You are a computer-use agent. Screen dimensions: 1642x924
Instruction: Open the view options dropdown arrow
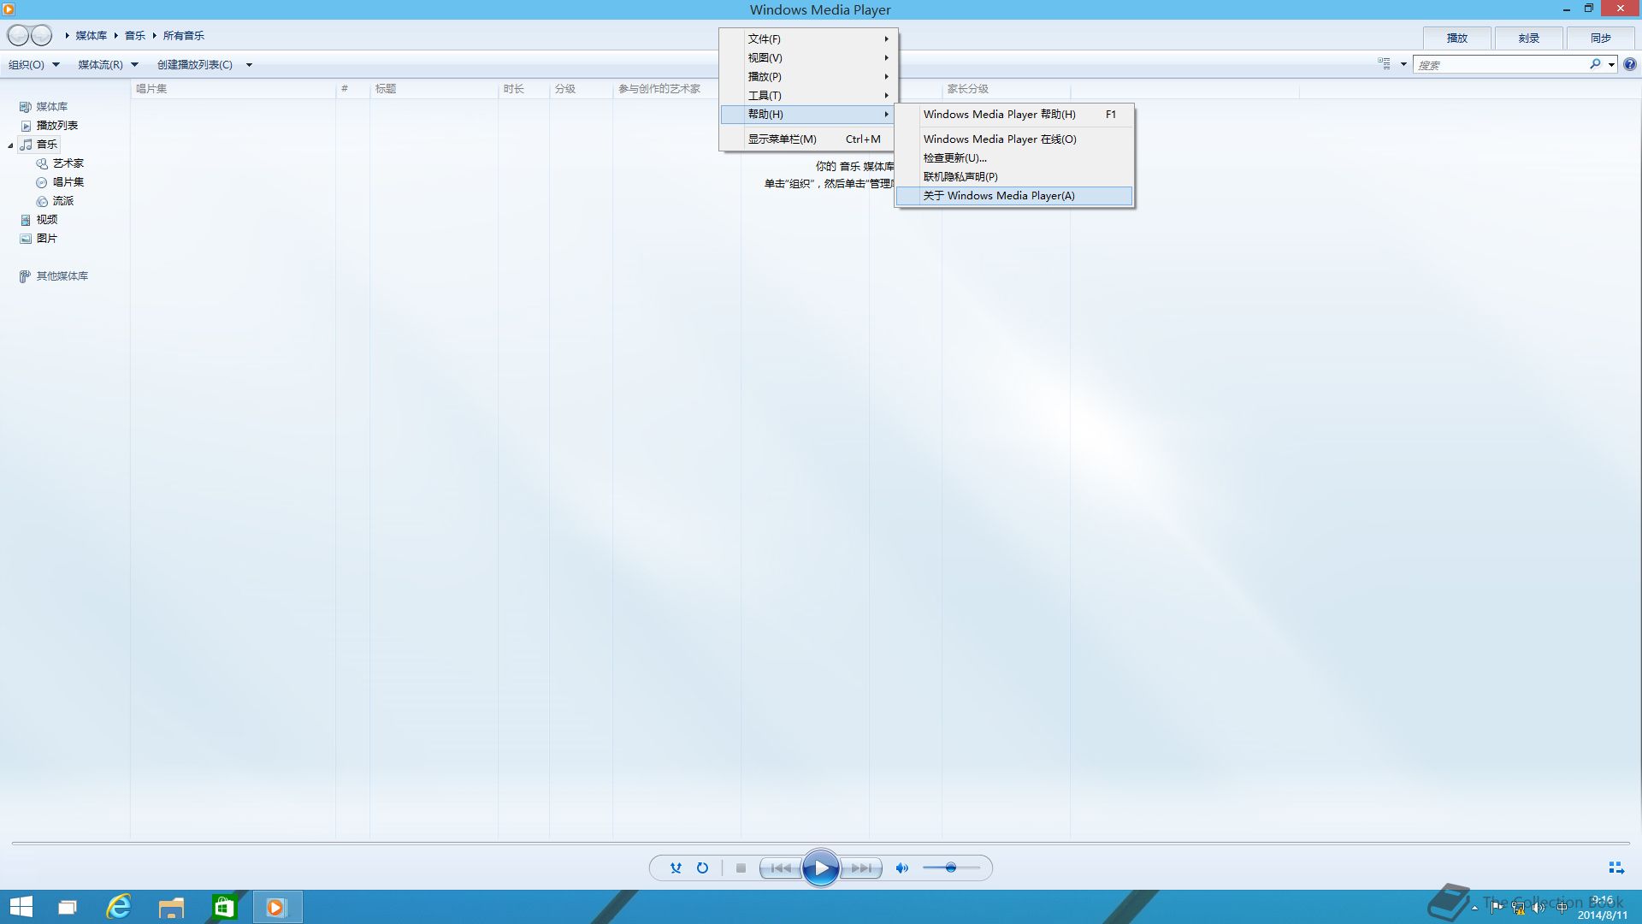[1403, 64]
